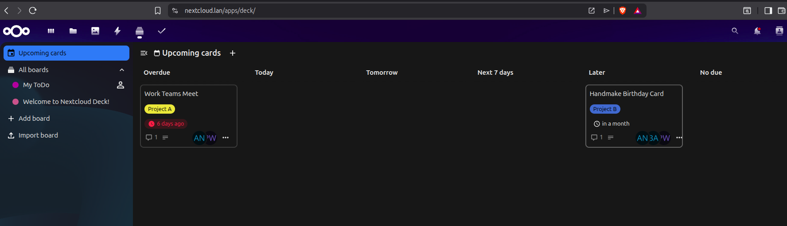Click the browser address bar URL
Screen dimensions: 787x226
pyautogui.click(x=220, y=11)
